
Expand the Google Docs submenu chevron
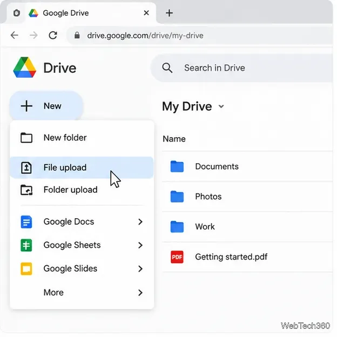140,222
